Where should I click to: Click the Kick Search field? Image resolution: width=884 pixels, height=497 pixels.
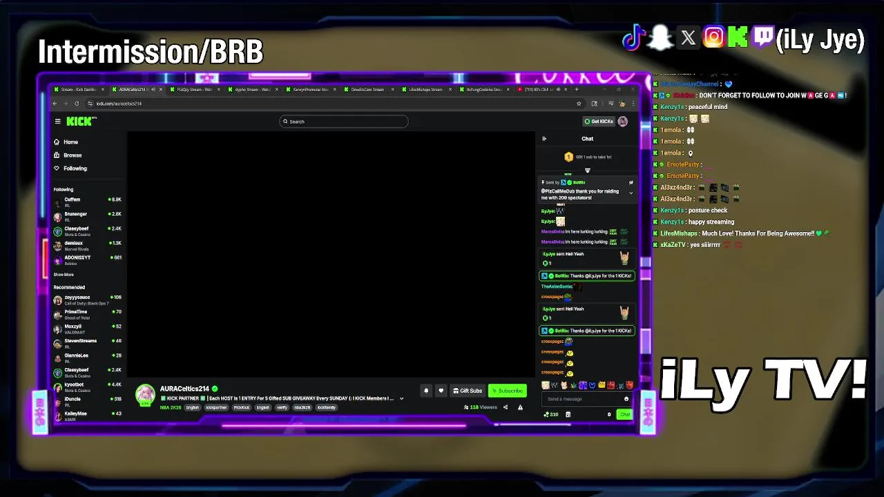pyautogui.click(x=344, y=121)
